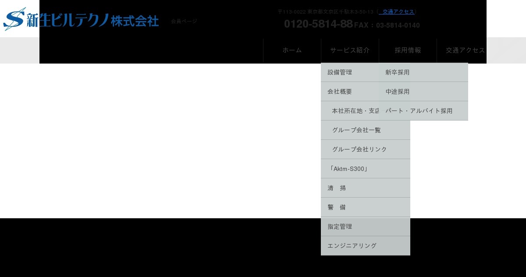Open the 会員ページ link
The height and width of the screenshot is (277, 526).
[x=184, y=21]
